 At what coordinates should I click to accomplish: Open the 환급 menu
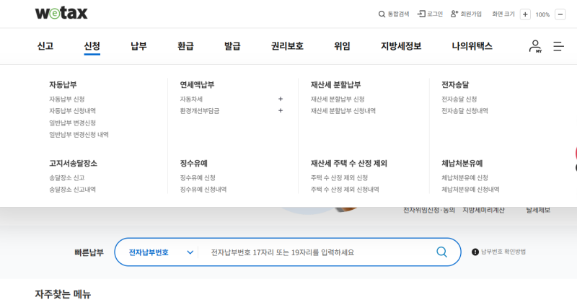pyautogui.click(x=185, y=46)
